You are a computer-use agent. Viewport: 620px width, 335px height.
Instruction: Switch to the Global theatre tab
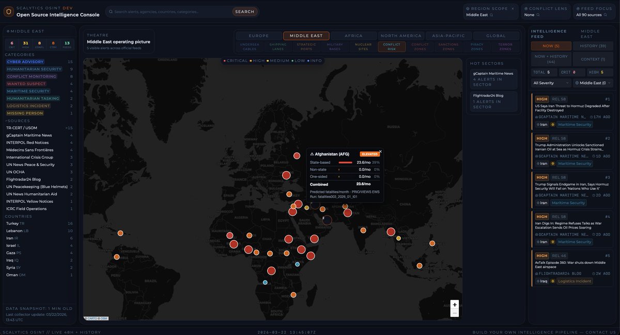(496, 36)
